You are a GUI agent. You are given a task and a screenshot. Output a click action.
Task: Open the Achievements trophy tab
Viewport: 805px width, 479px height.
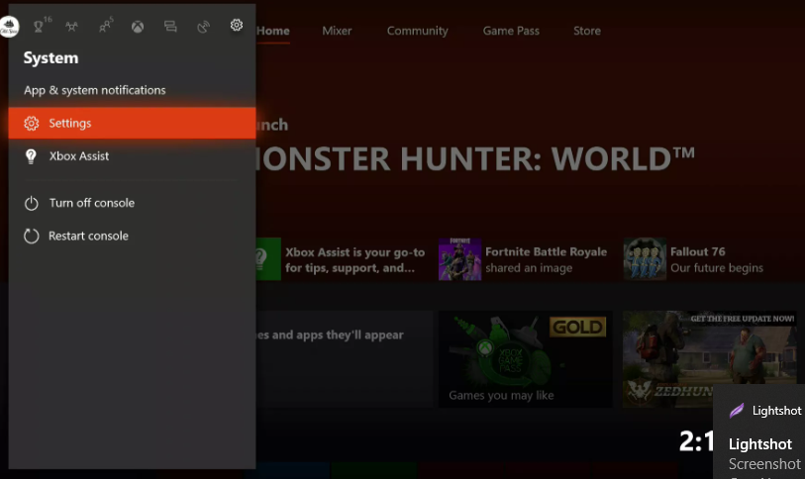pyautogui.click(x=39, y=26)
